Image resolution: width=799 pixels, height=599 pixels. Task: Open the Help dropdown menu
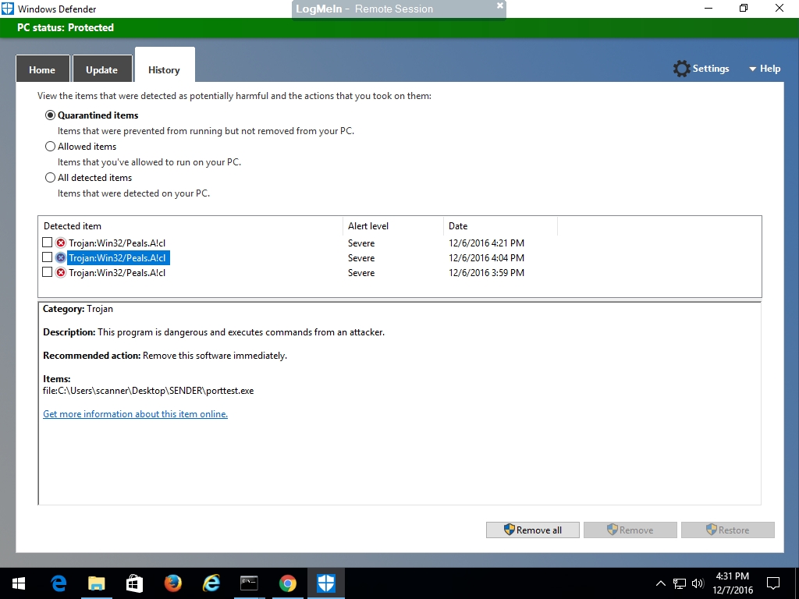click(765, 69)
